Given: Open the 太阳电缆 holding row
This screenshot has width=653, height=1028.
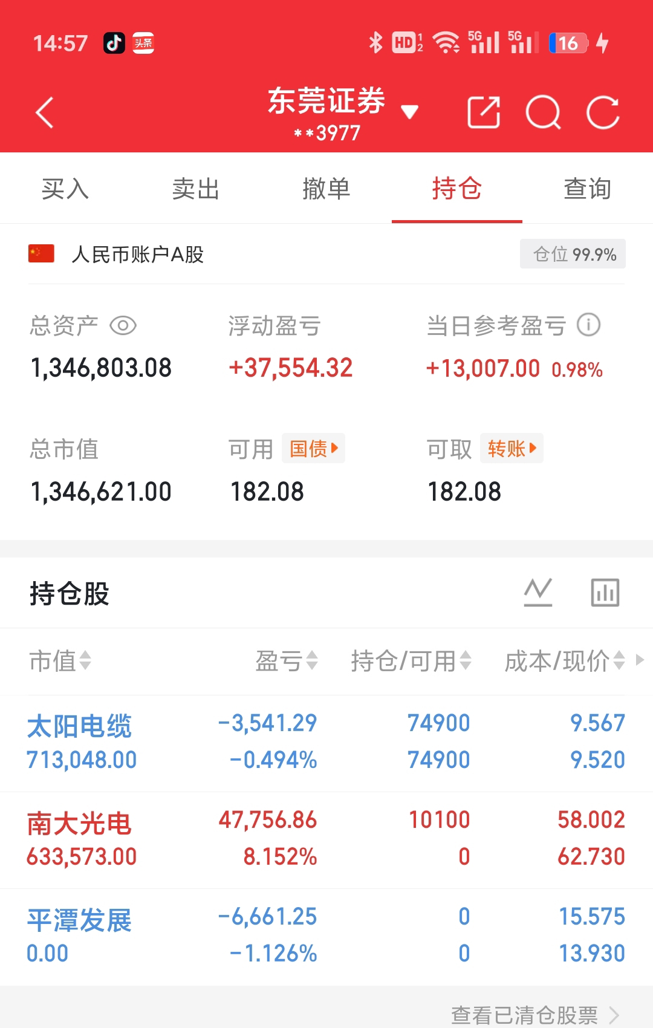Looking at the screenshot, I should point(326,743).
